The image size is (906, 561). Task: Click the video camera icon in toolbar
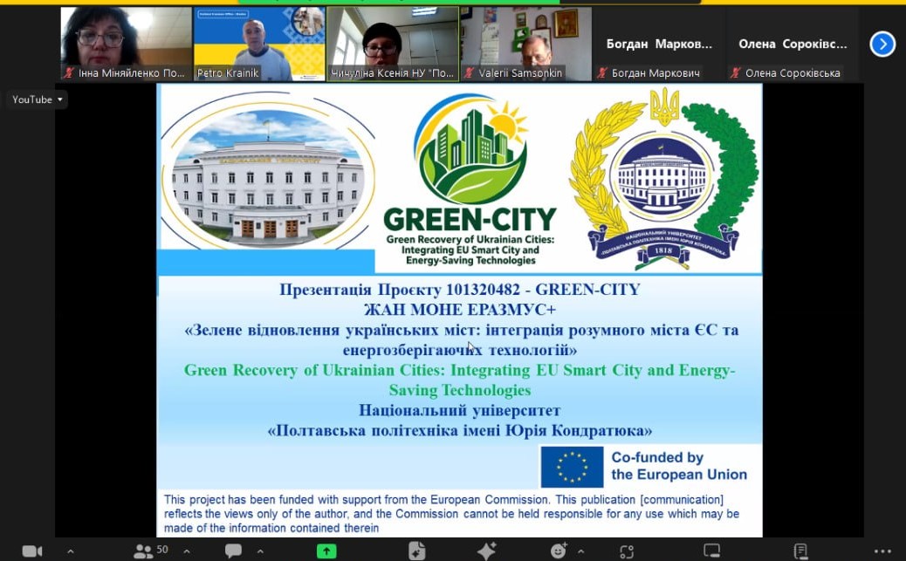pos(31,551)
